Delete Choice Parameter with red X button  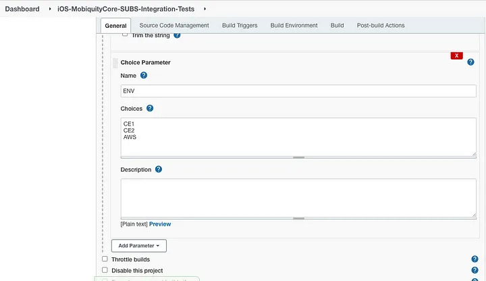pos(456,55)
